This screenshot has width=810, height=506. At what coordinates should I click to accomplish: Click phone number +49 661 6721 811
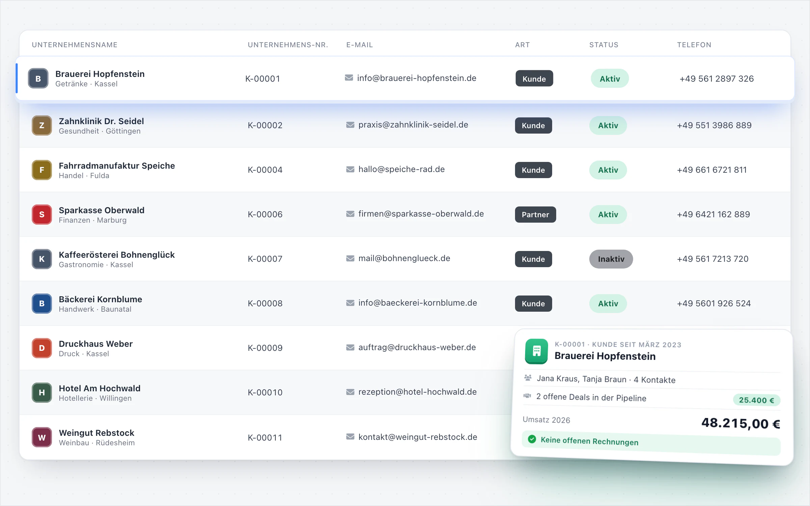tap(712, 170)
